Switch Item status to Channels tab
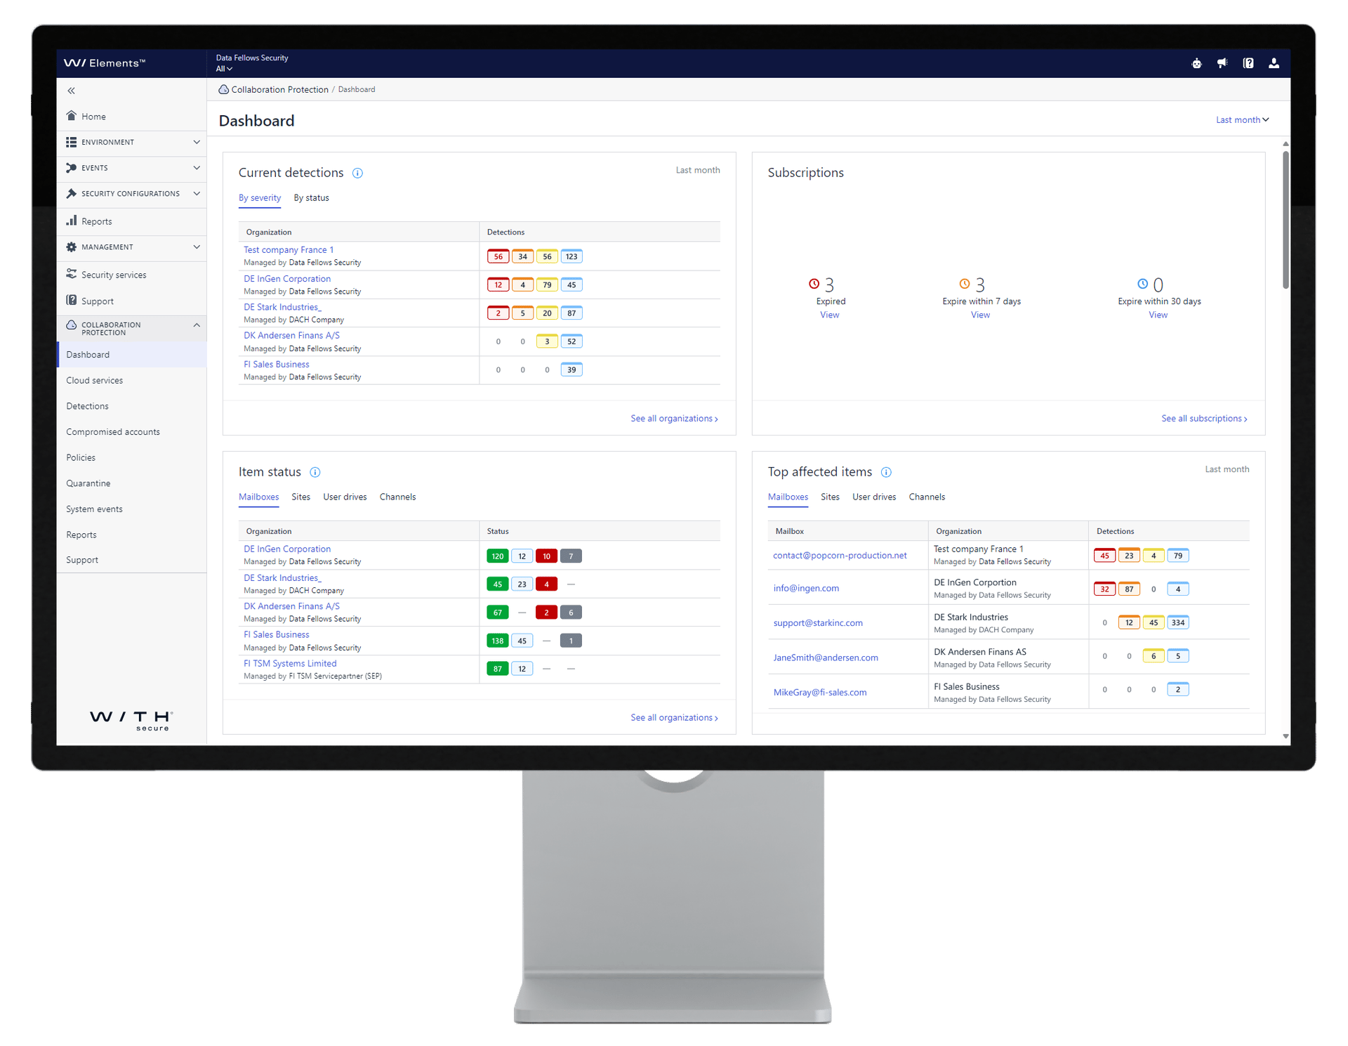 point(397,497)
